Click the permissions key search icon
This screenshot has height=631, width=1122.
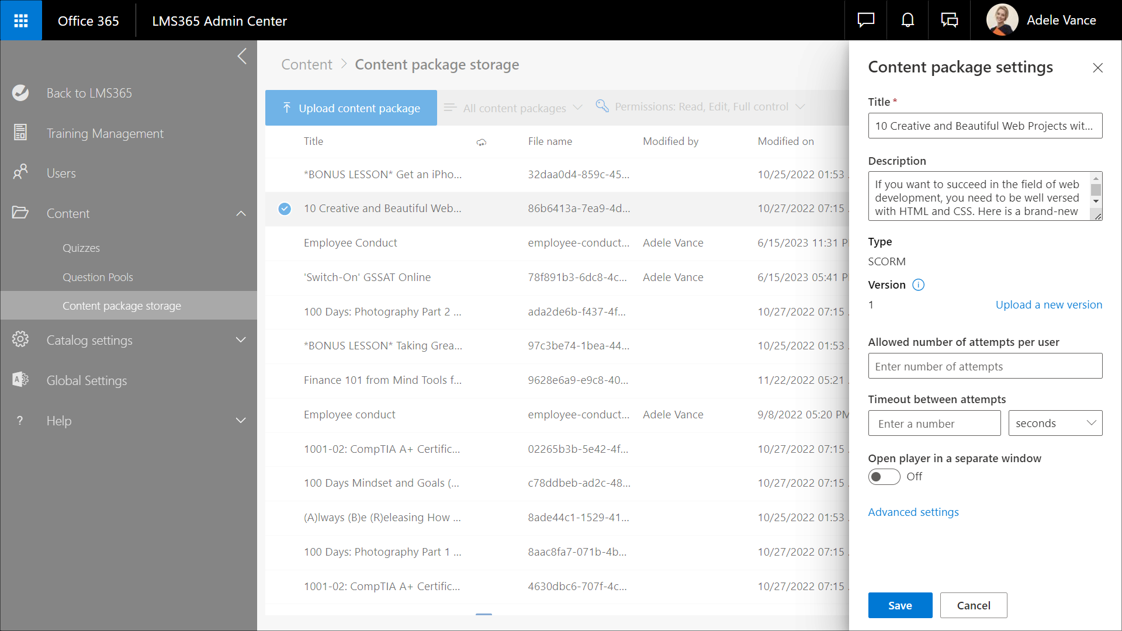pos(602,106)
